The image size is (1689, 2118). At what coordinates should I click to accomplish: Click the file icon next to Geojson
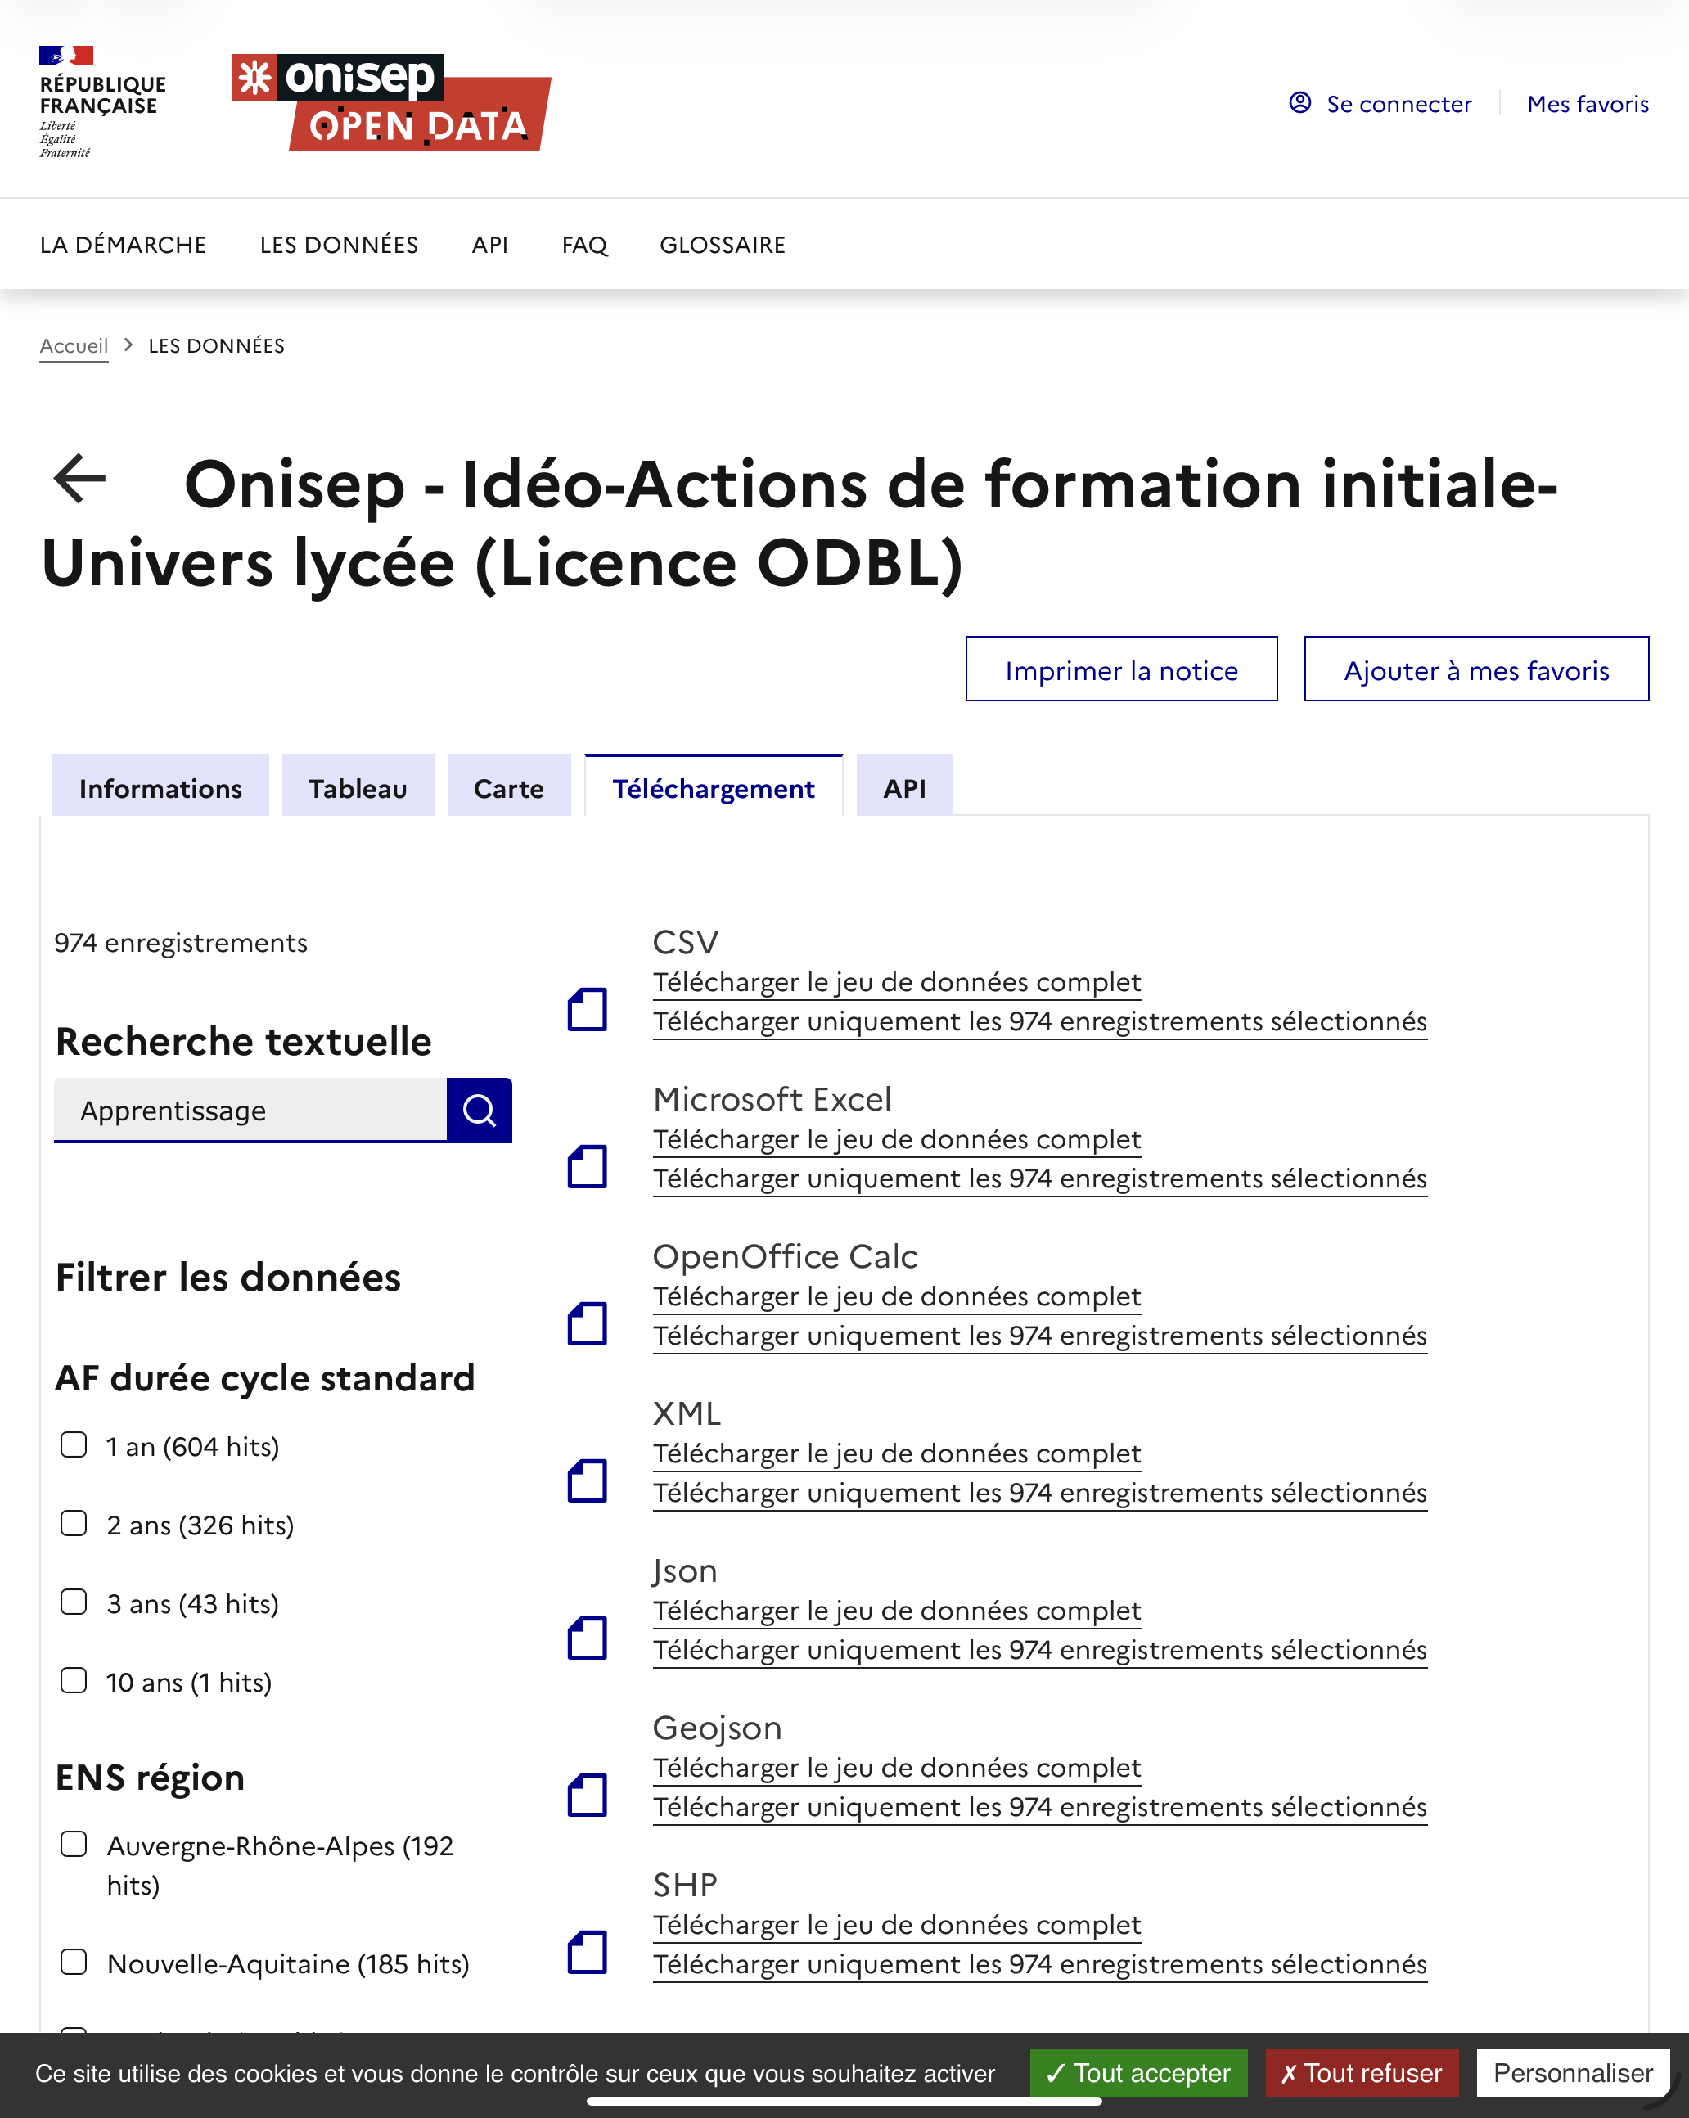587,1795
